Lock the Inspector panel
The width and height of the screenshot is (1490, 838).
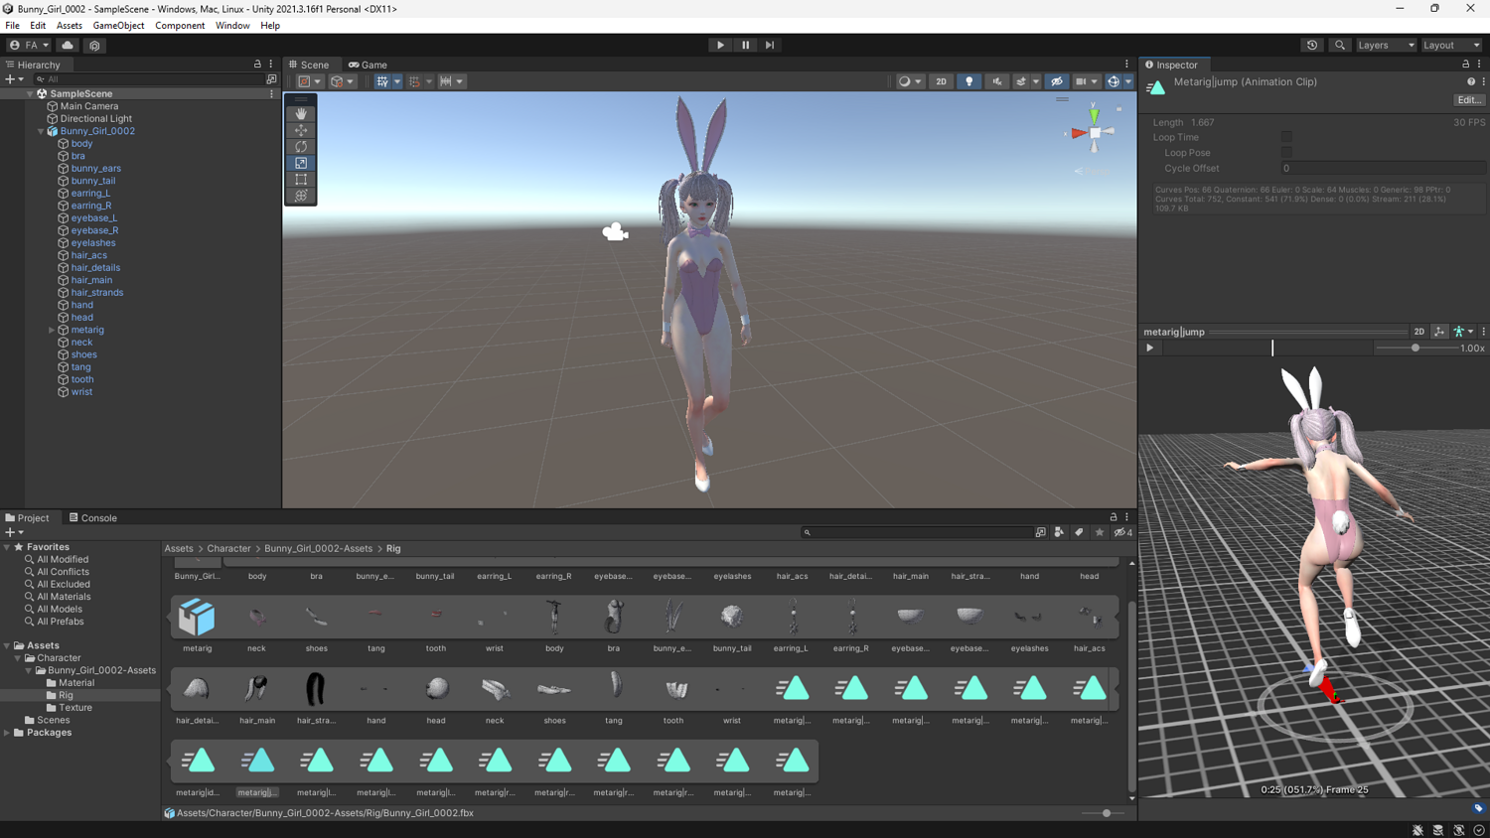(x=1465, y=65)
